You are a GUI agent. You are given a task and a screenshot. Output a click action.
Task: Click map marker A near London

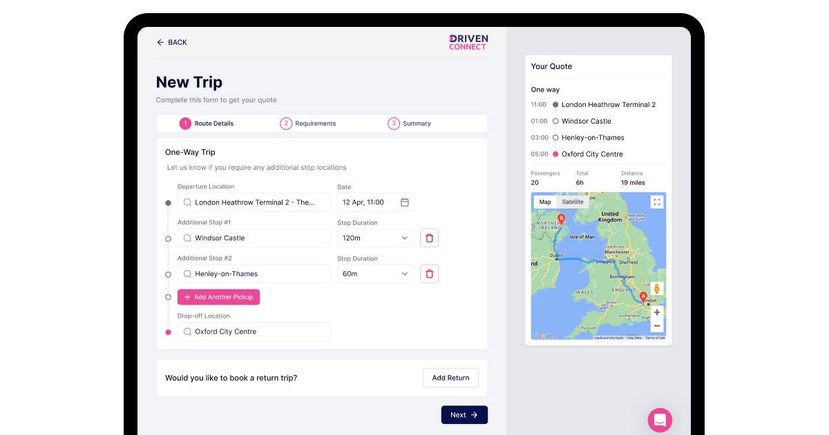point(644,298)
